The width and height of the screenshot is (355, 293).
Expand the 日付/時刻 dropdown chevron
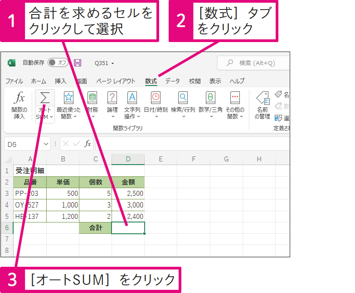tap(156, 117)
